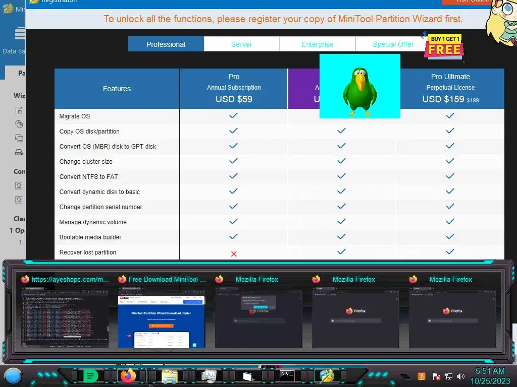Click the Buy 1 Get 1 Free badge
This screenshot has width=517, height=387.
pyautogui.click(x=444, y=46)
